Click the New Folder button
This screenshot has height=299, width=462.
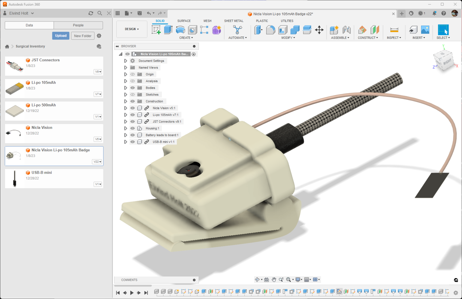coord(83,36)
